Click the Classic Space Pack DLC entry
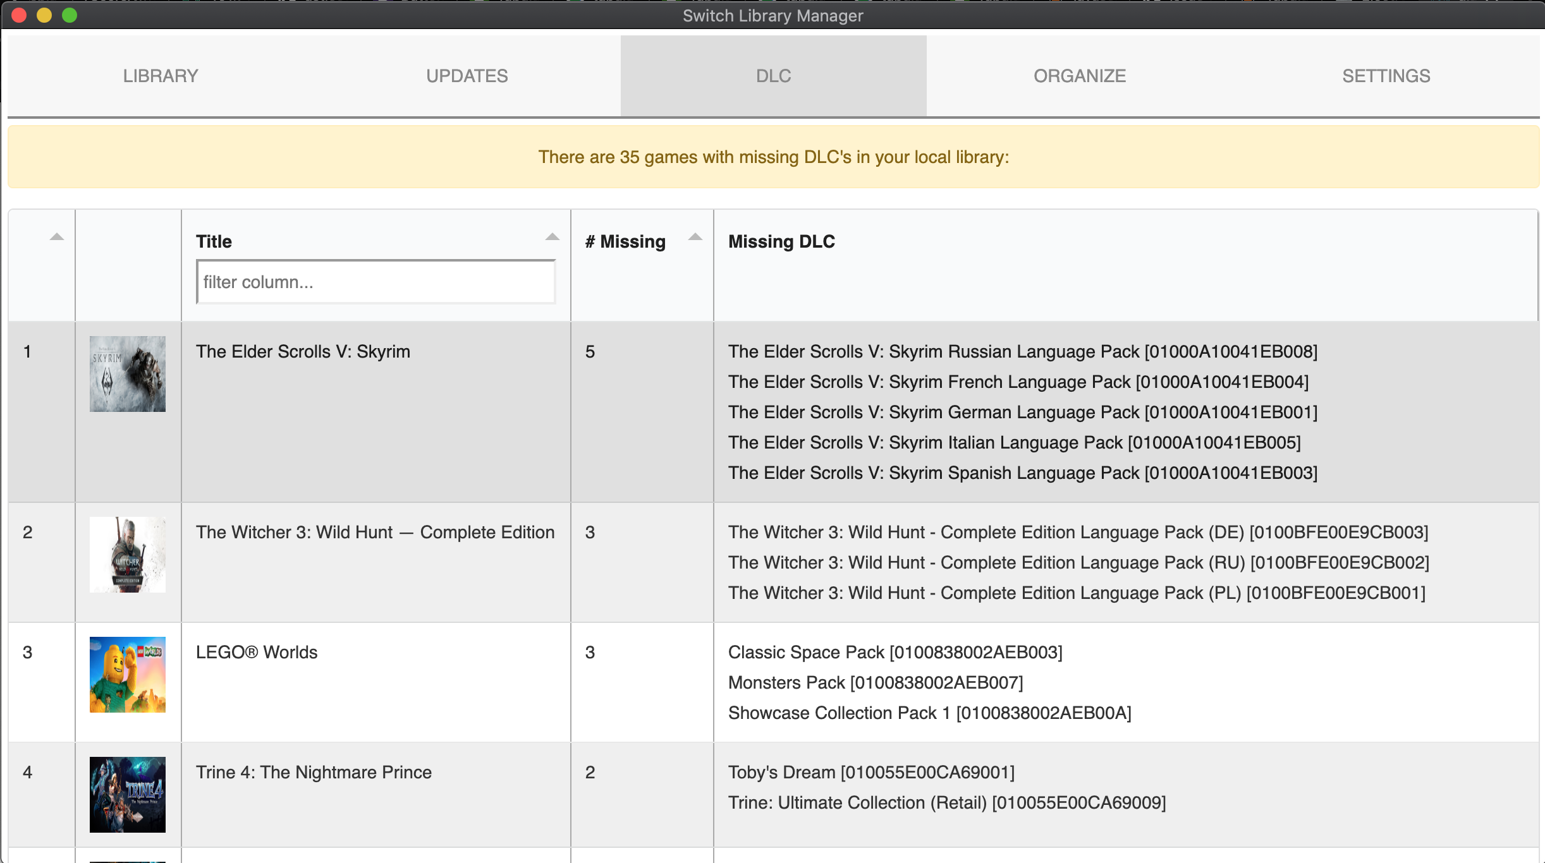The image size is (1545, 863). pos(895,652)
